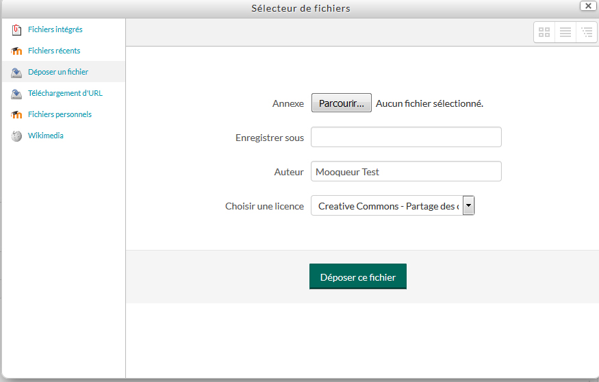Click the Téléchargement d'URL icon
599x382 pixels.
click(16, 93)
